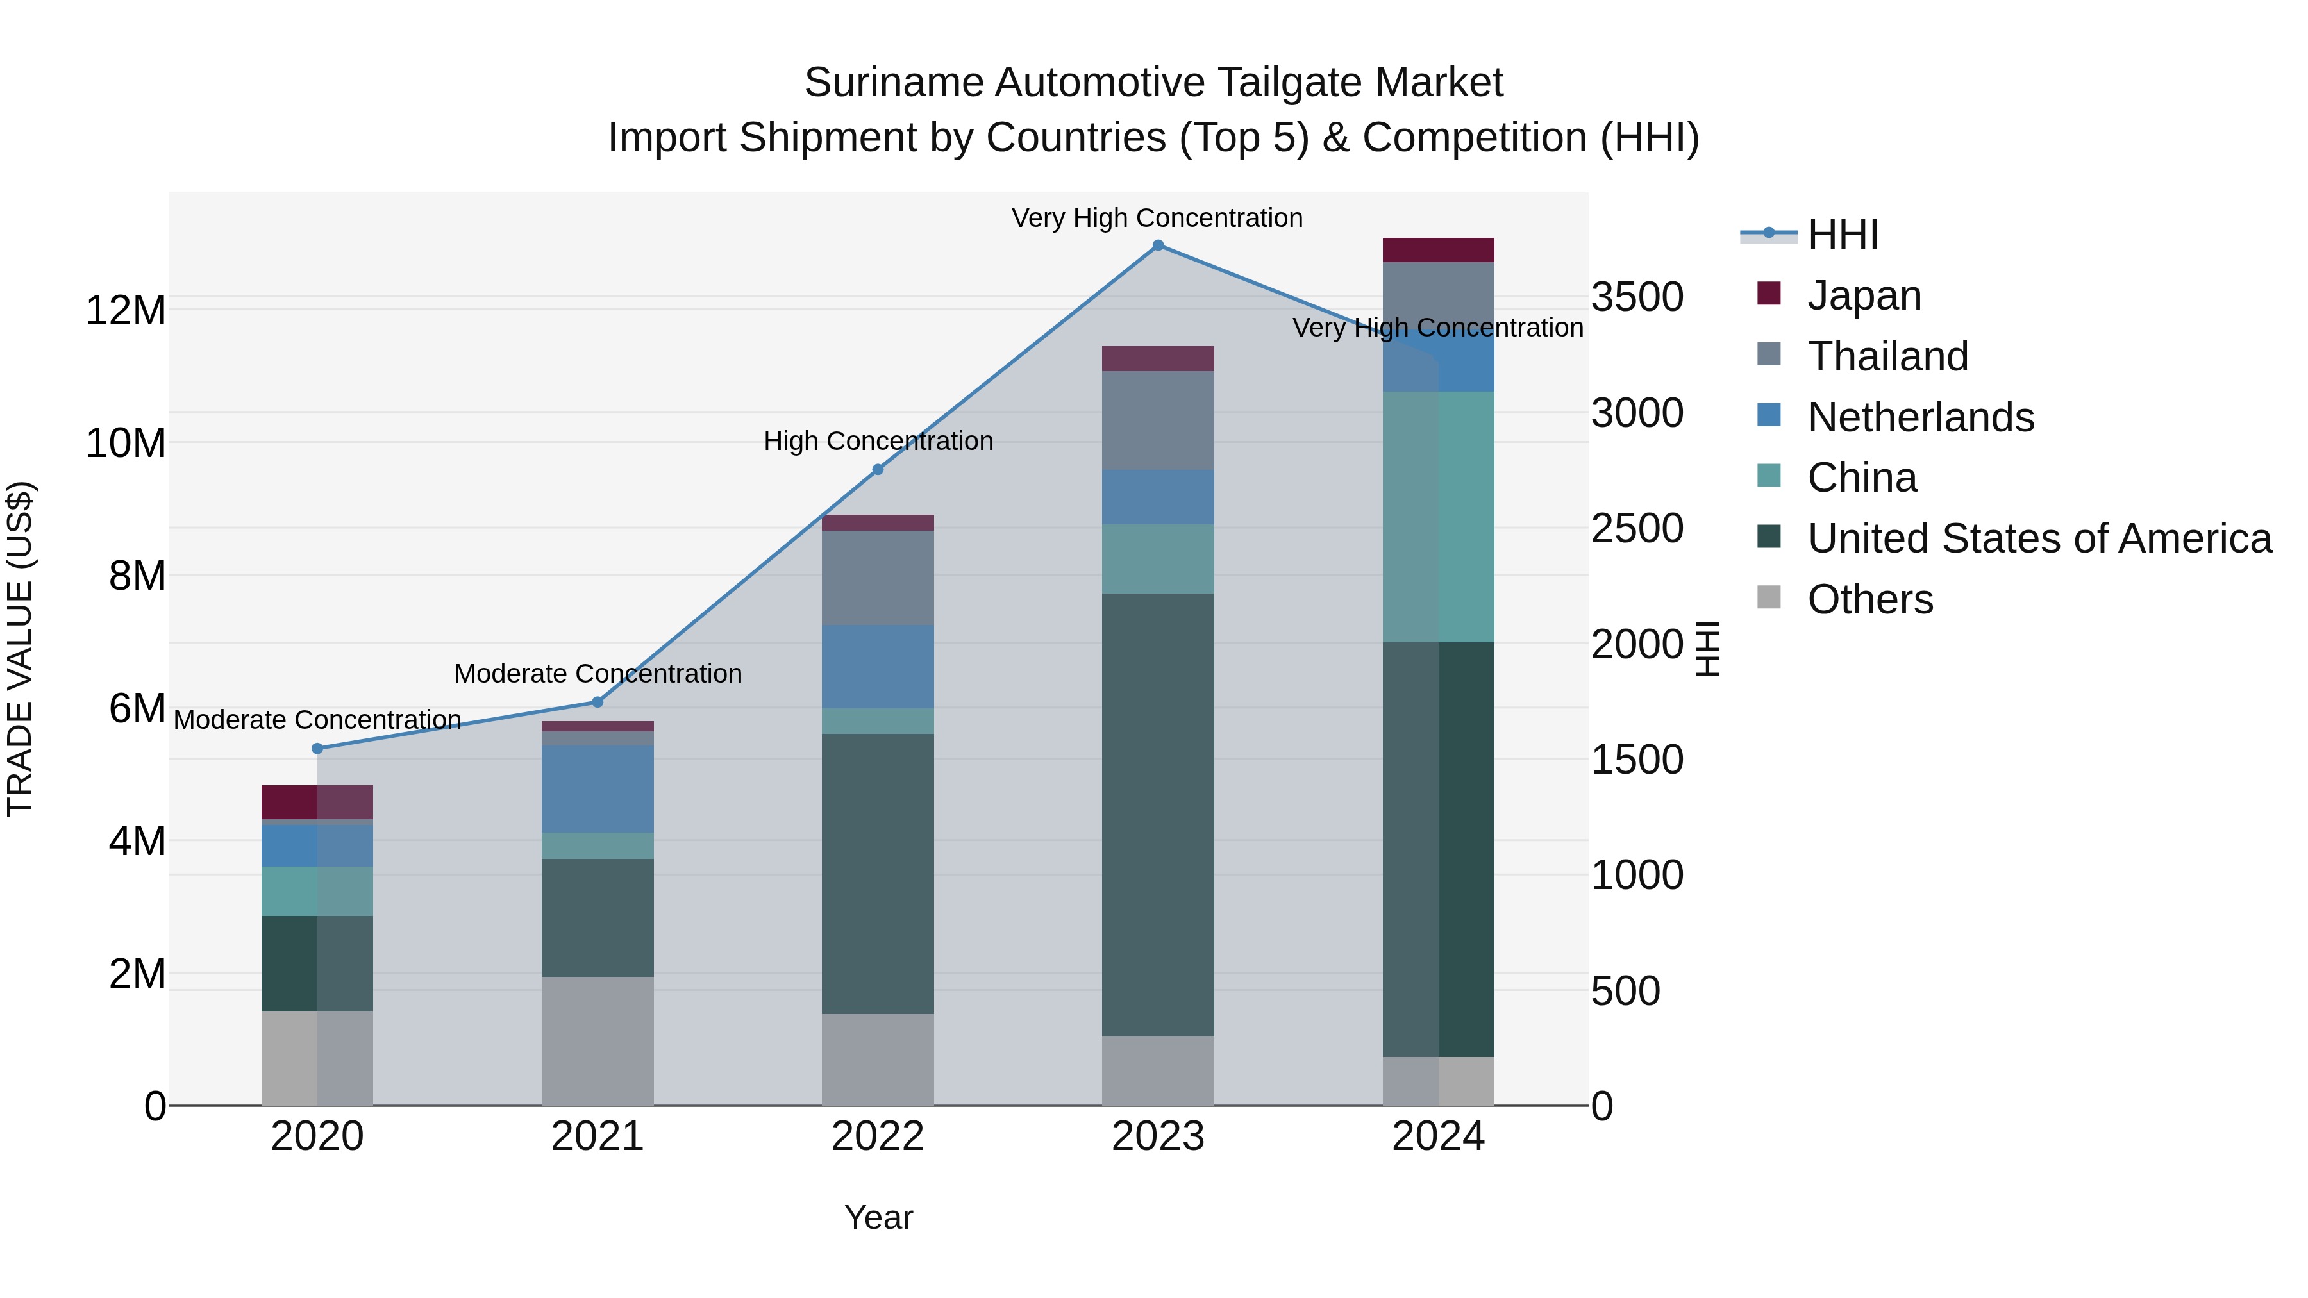Click the 2023 United States bar segment
This screenshot has width=2308, height=1298.
(x=1158, y=815)
